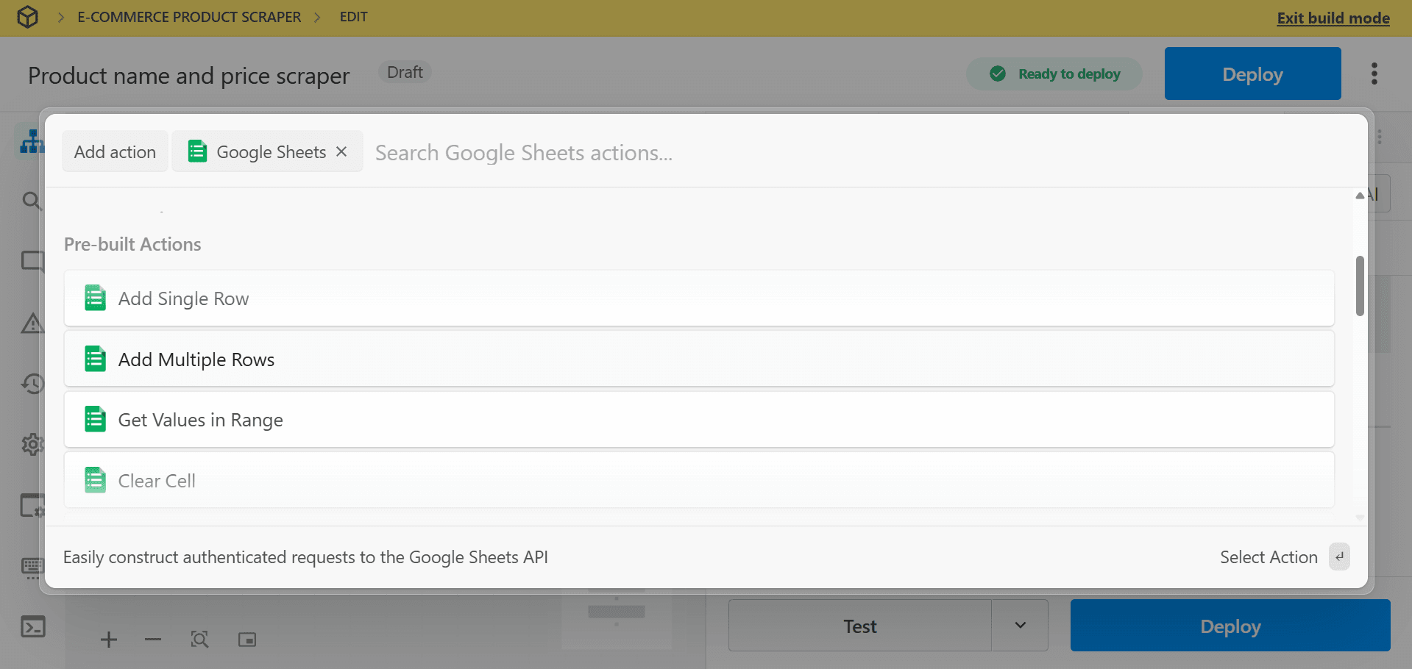Open the settings gear in left sidebar
This screenshot has height=669, width=1412.
(32, 444)
